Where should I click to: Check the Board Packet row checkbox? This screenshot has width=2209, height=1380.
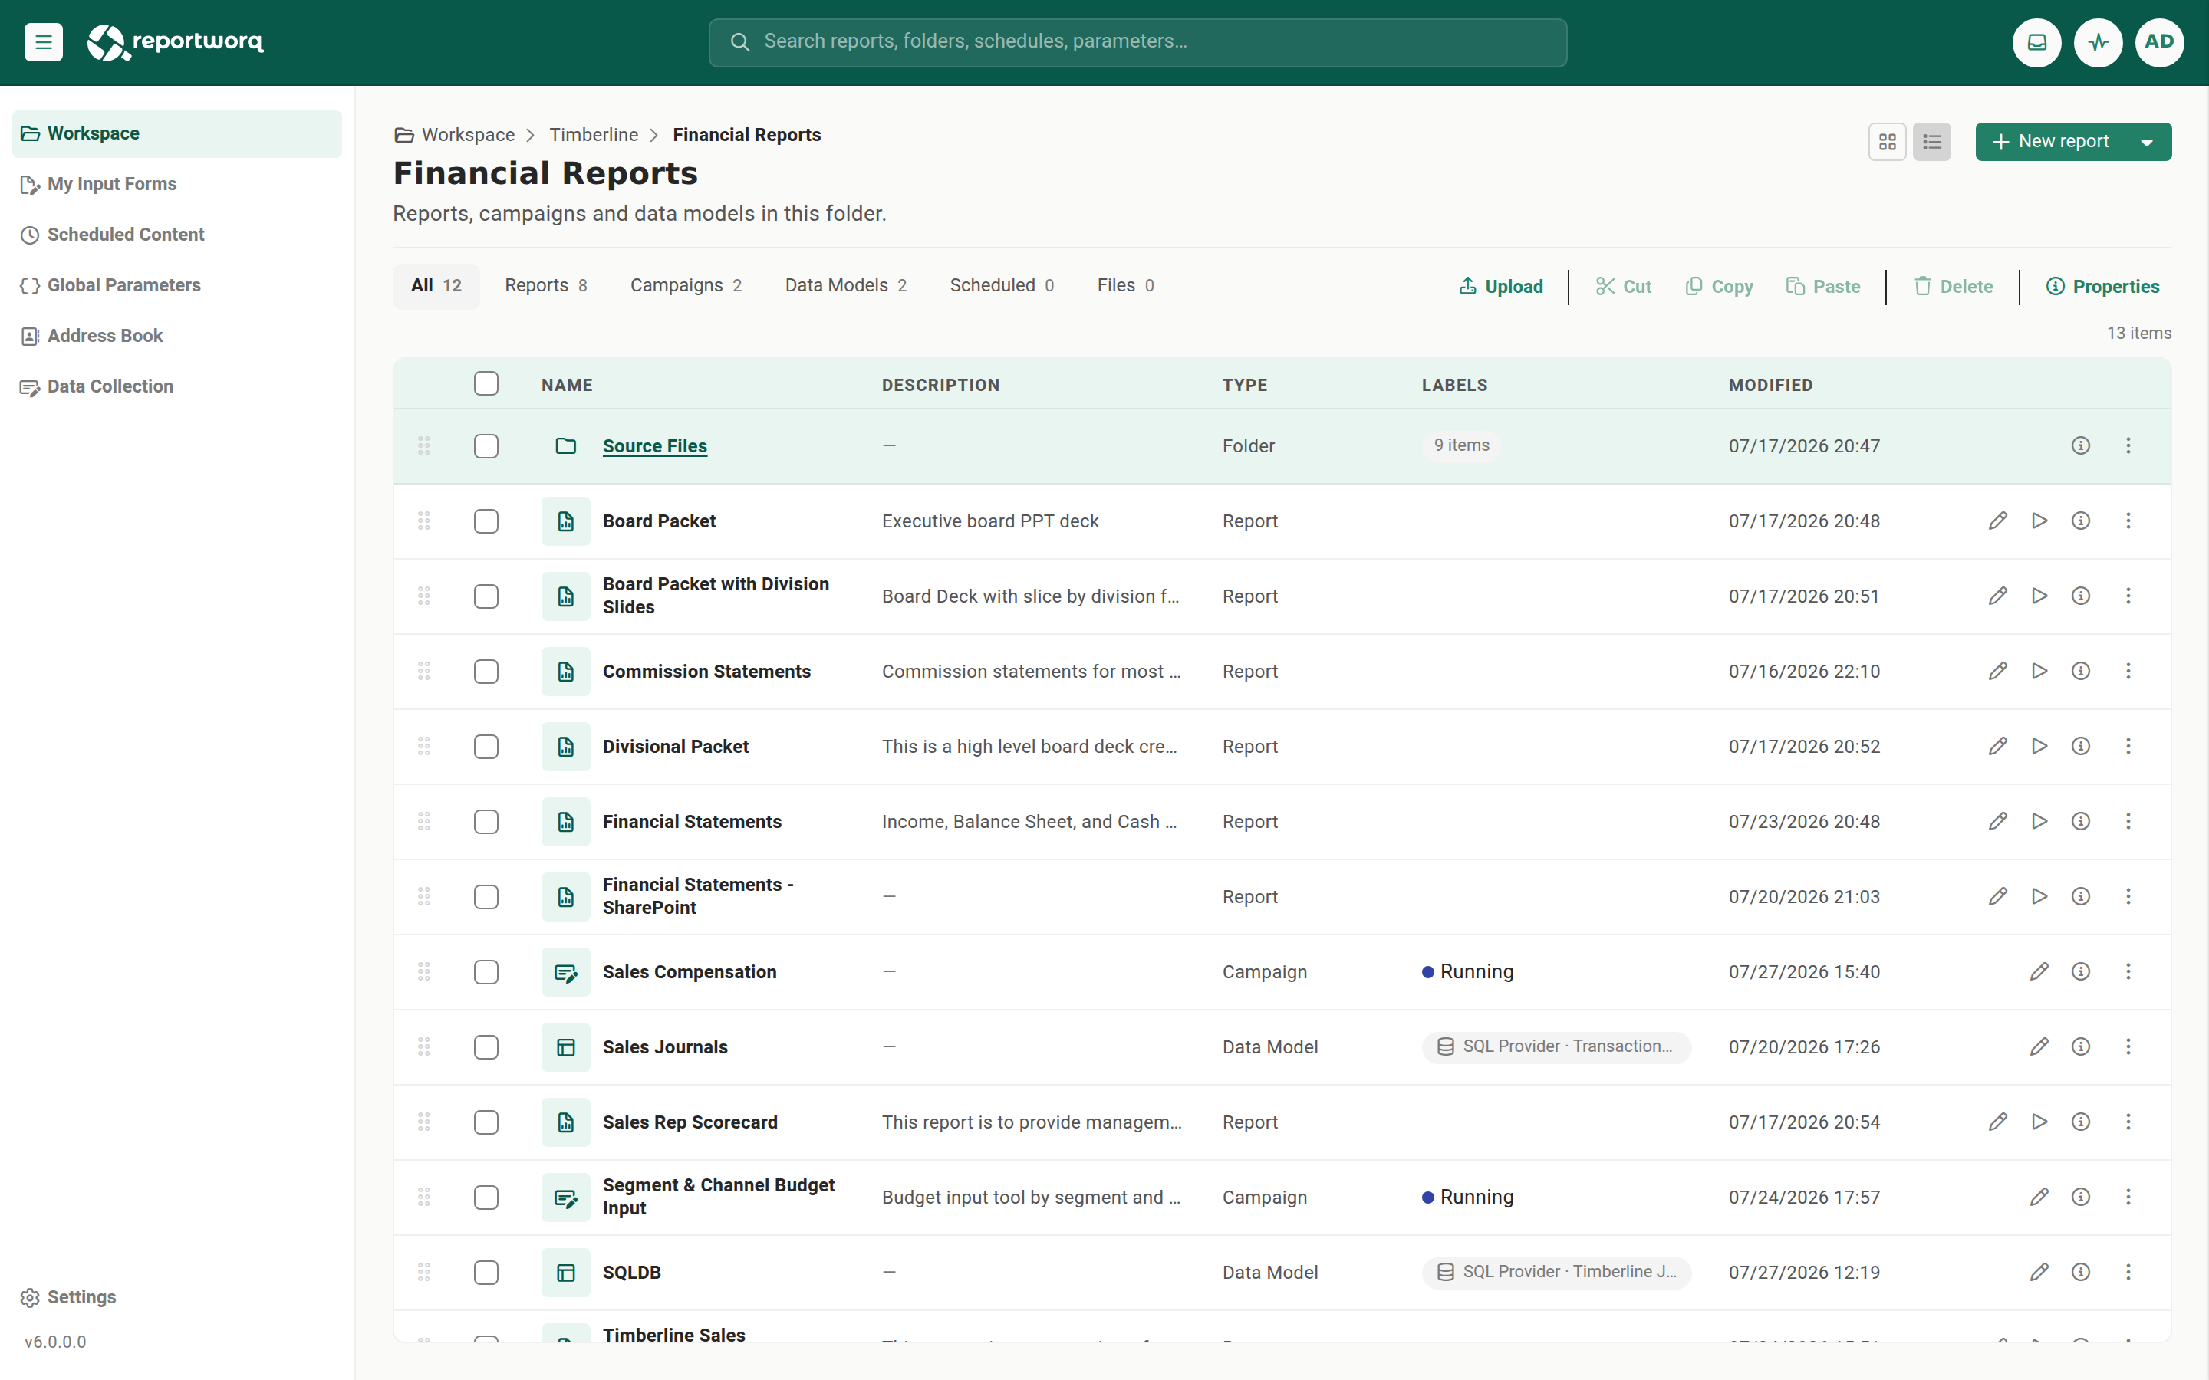[x=486, y=521]
